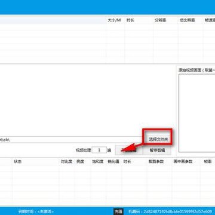Screen dimensions: 215x215
Task: Click the 对比度 column header
Action: (67, 161)
